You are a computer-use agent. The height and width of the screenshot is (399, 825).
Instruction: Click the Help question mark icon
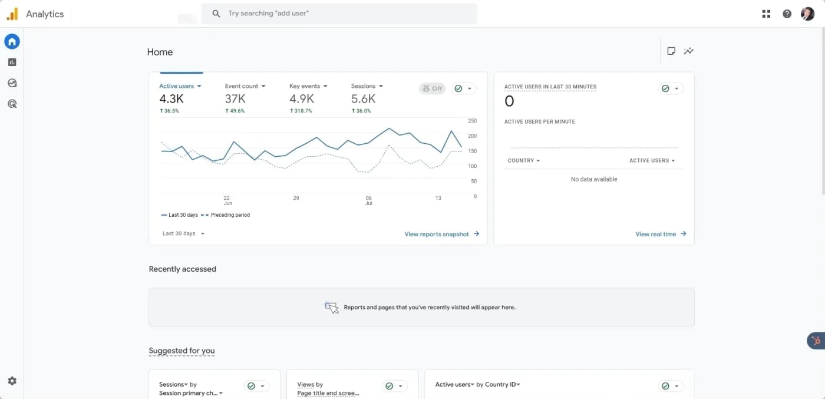click(x=787, y=13)
